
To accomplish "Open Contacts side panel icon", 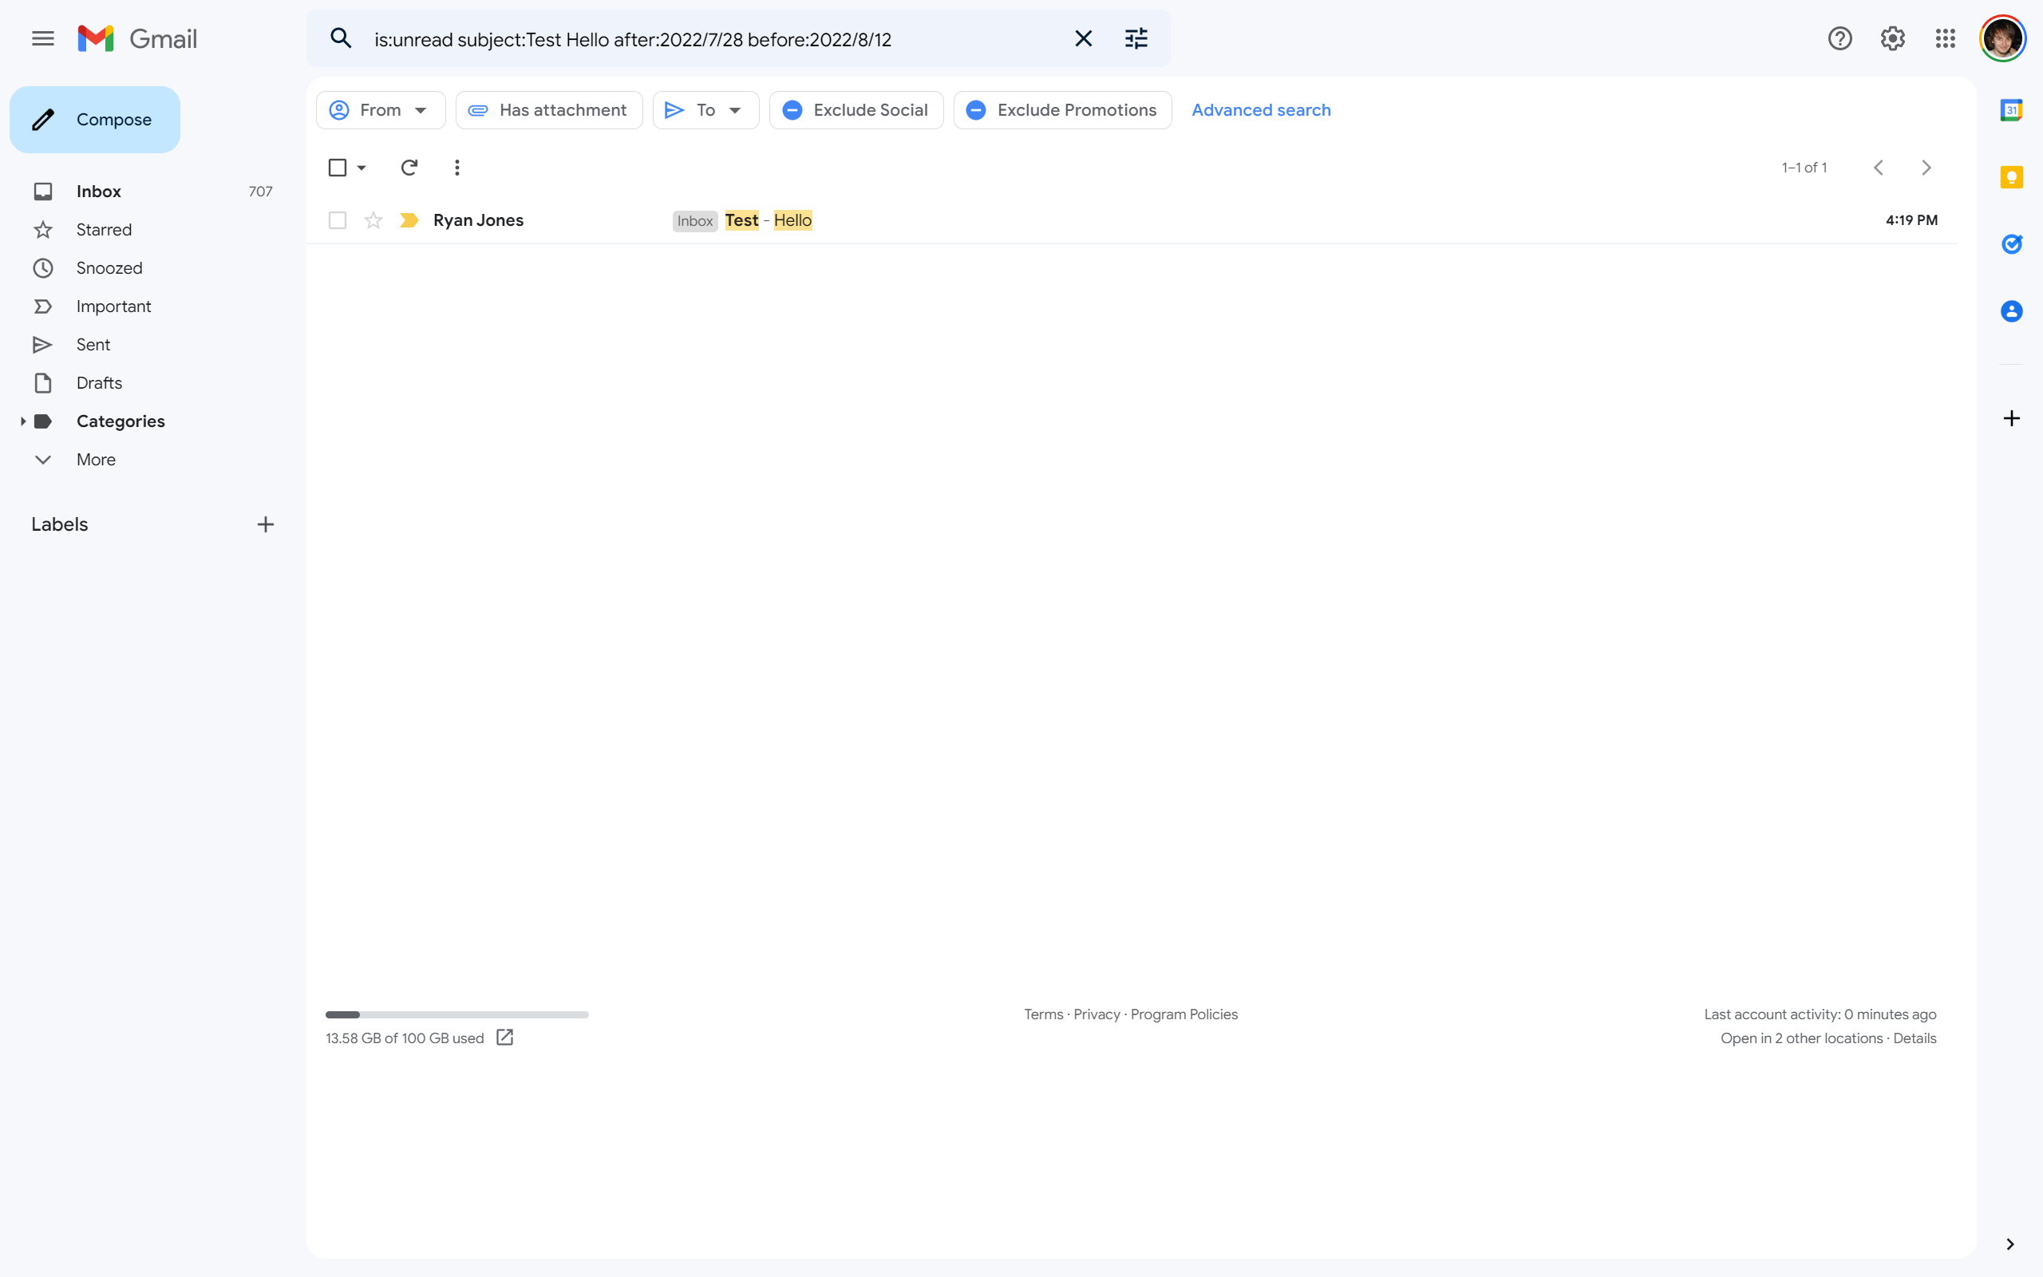I will pos(2012,311).
